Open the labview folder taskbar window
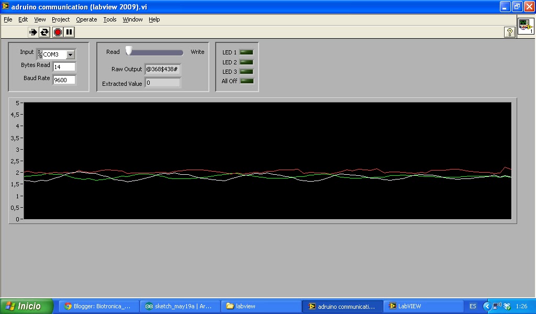Screen dimensions: 536x314 tap(261, 306)
